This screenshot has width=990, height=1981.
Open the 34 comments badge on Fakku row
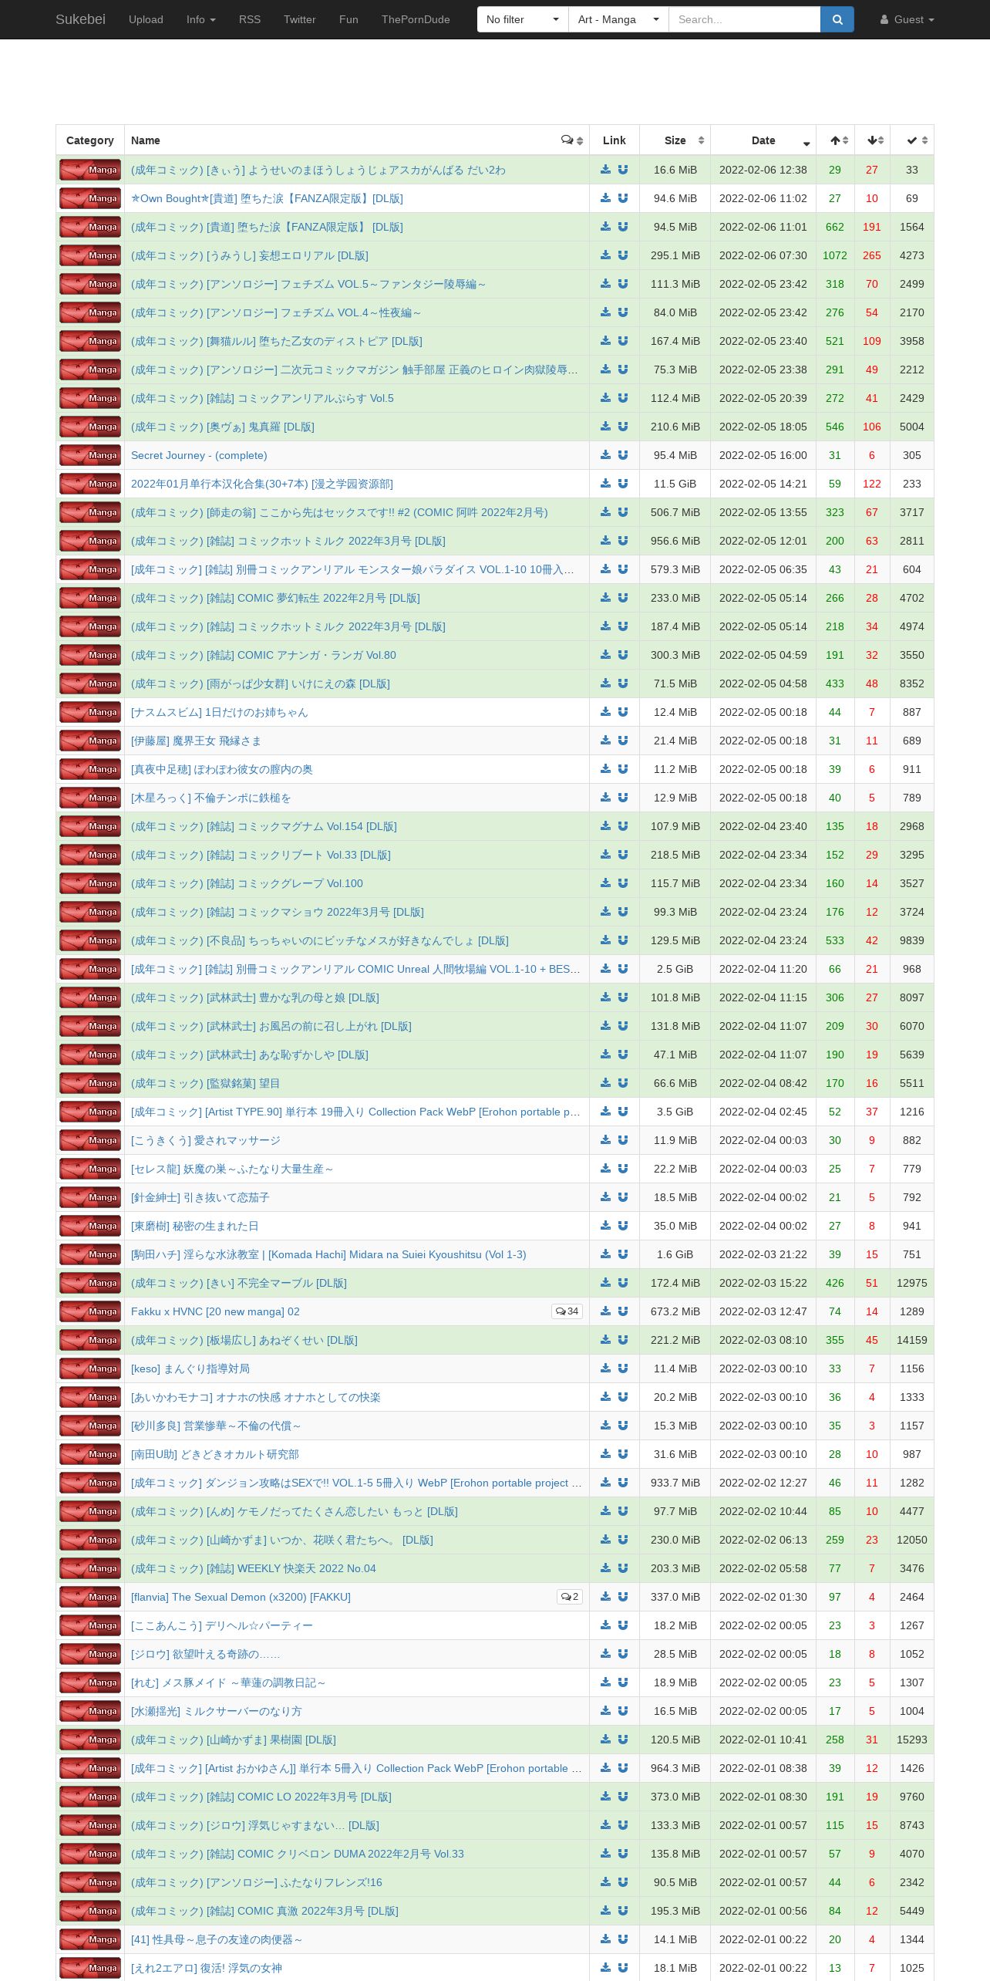(x=567, y=1311)
